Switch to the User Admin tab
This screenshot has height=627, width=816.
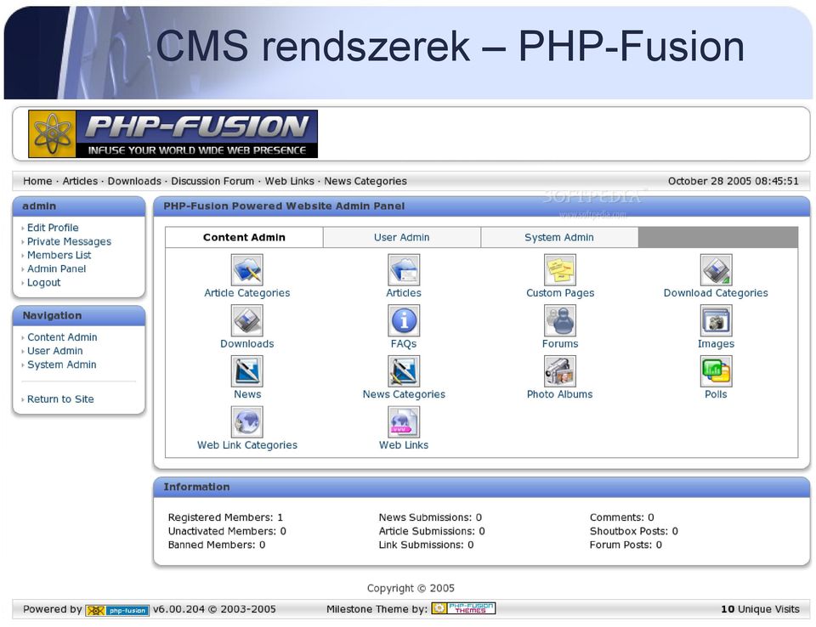pos(402,237)
